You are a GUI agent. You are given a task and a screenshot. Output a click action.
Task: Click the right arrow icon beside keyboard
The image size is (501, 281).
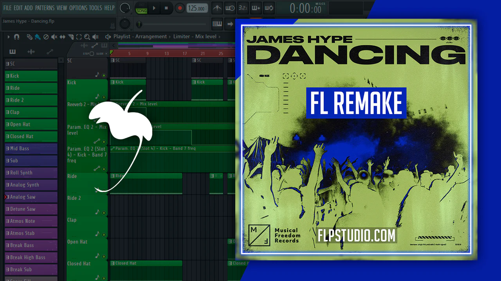tap(230, 24)
